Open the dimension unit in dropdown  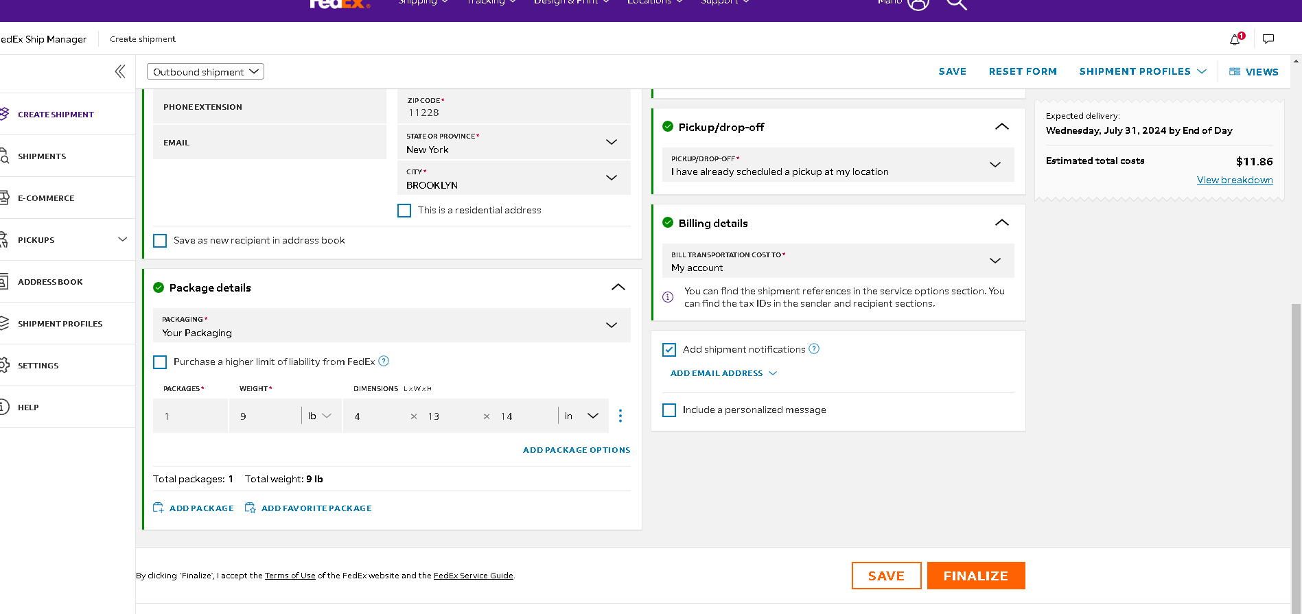[x=582, y=416]
